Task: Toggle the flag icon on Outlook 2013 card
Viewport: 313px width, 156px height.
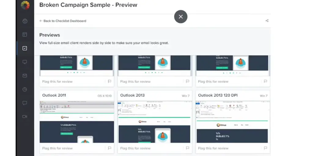Action: (187, 148)
